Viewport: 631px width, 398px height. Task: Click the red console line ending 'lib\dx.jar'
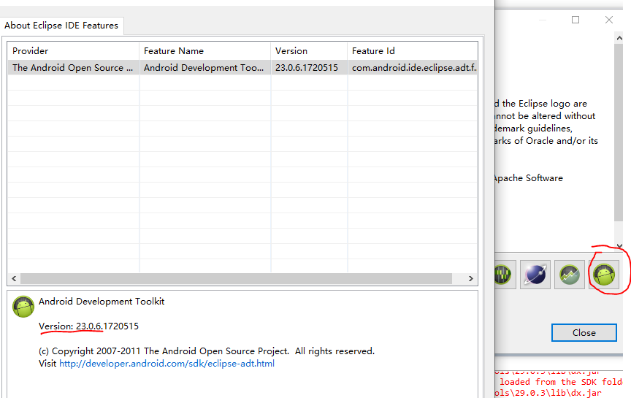pos(548,393)
